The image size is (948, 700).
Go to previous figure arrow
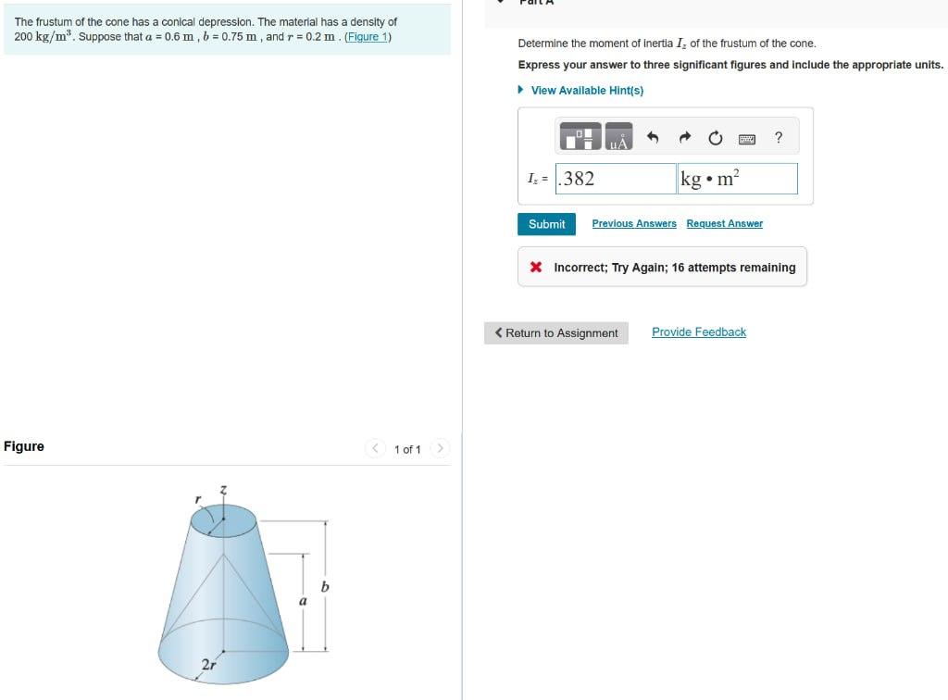[x=376, y=448]
